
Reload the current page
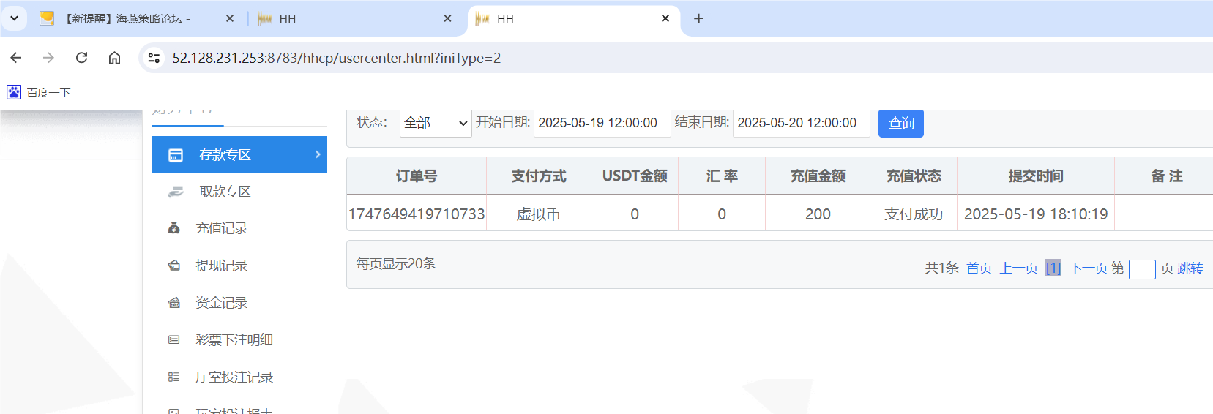[81, 58]
